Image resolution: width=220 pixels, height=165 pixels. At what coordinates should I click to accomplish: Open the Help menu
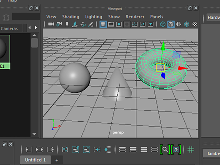[x=12, y=1]
